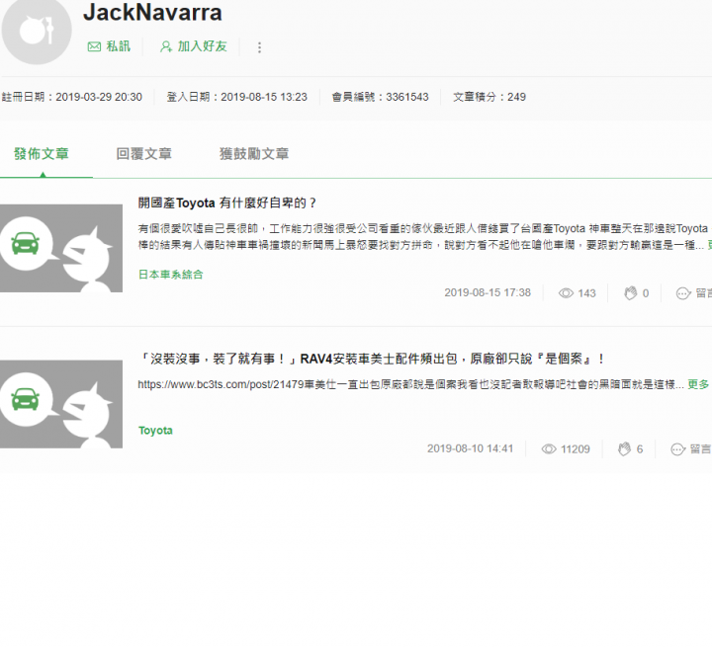Open post 開國產Toyota 有什麼好自卑的？
Image resolution: width=712 pixels, height=647 pixels.
click(x=227, y=202)
